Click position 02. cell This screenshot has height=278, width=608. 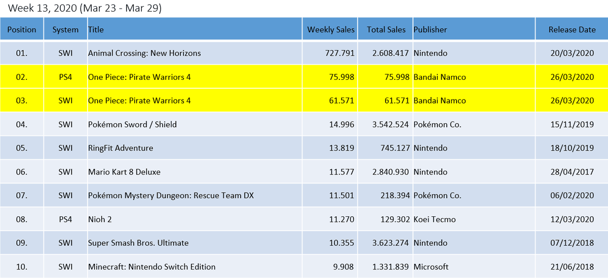pyautogui.click(x=22, y=77)
